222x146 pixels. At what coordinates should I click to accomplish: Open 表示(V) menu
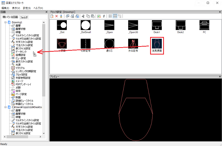coord(16,8)
